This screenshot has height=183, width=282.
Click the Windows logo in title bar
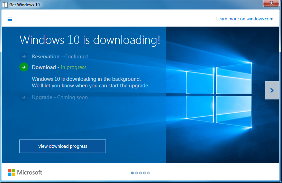click(5, 5)
